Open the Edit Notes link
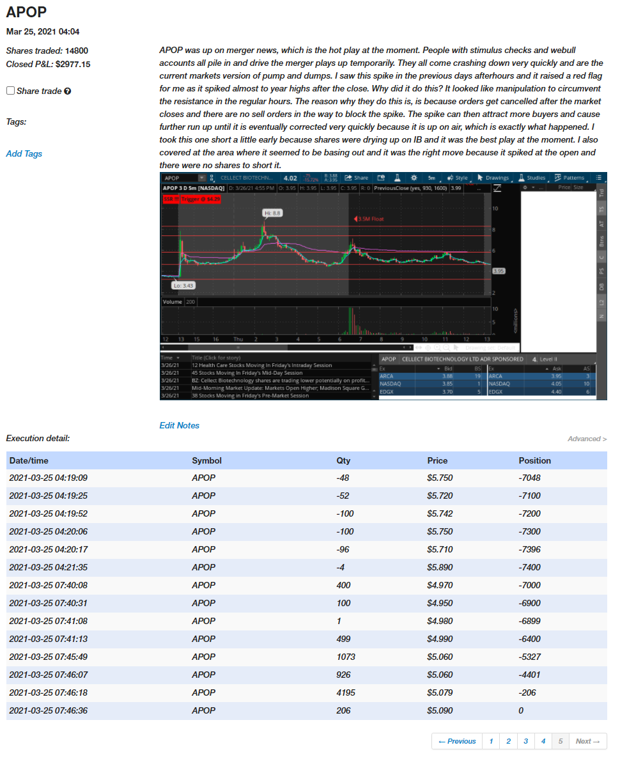 (x=180, y=425)
